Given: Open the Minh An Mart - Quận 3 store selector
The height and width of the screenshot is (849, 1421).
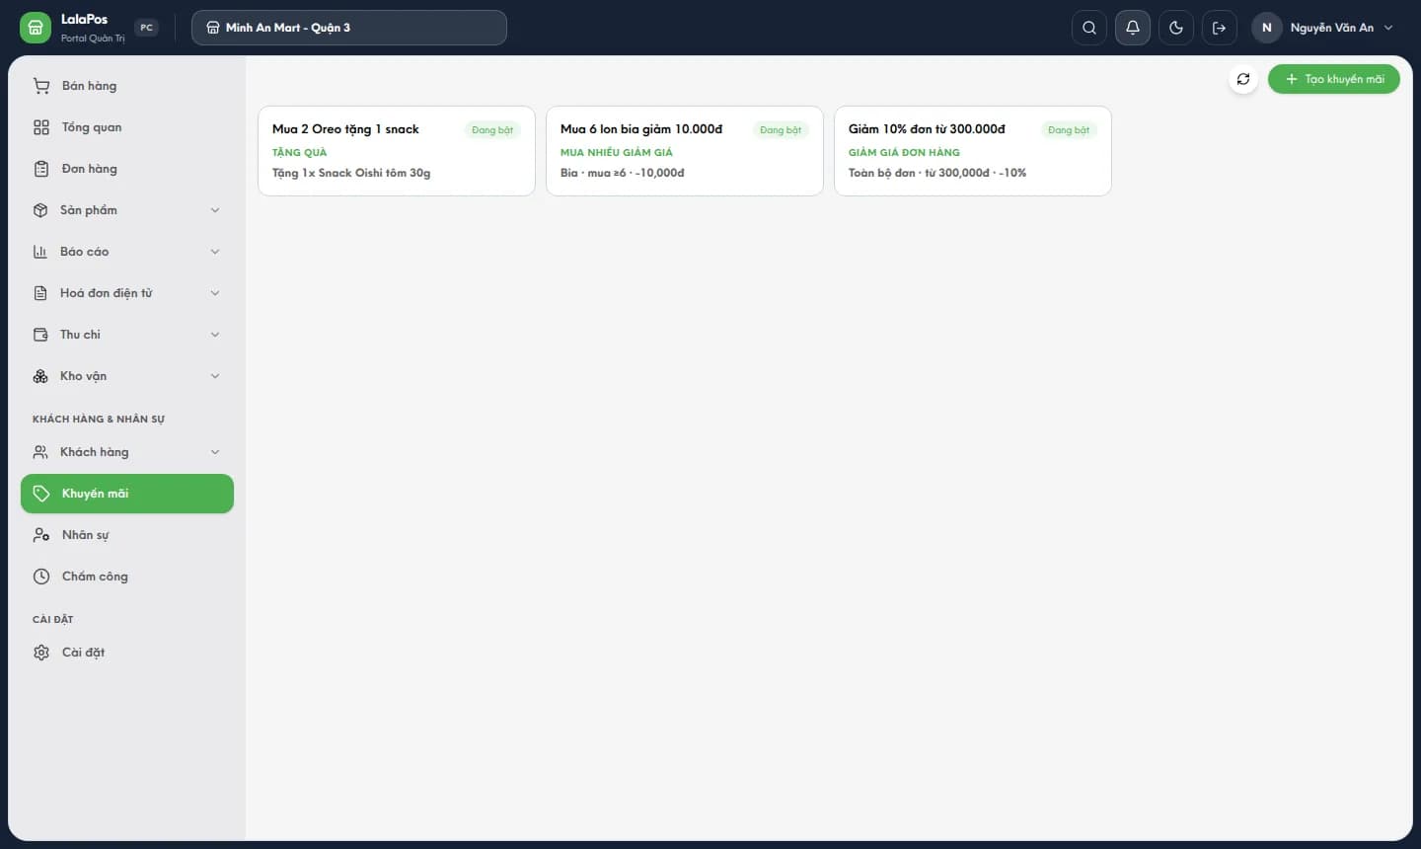Looking at the screenshot, I should tap(349, 28).
